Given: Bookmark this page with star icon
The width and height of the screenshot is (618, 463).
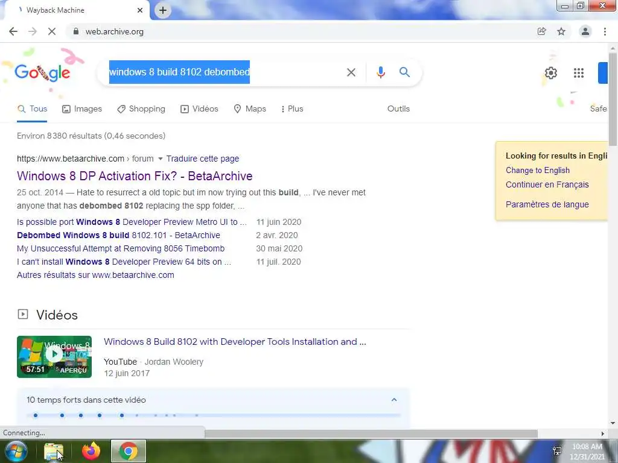Looking at the screenshot, I should 561,31.
